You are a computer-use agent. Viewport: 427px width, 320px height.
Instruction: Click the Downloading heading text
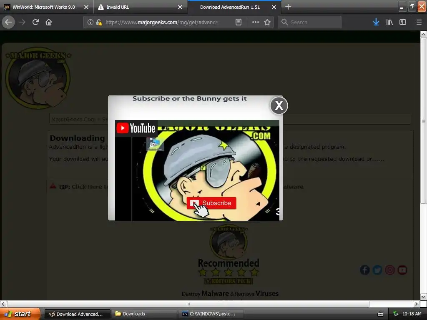[77, 138]
